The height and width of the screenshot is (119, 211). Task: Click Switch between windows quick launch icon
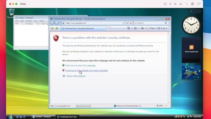coord(21,117)
